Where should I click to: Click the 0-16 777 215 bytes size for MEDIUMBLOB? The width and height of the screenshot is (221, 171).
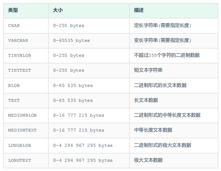click(x=78, y=115)
